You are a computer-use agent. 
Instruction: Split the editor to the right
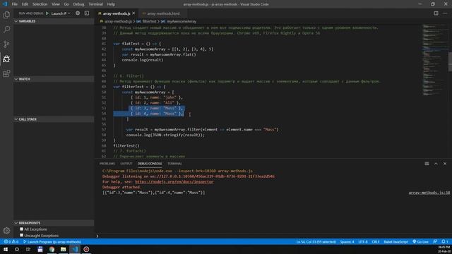click(x=436, y=13)
